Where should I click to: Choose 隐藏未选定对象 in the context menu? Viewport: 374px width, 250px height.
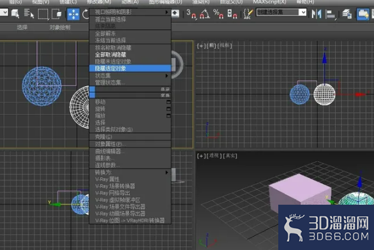tap(130, 61)
